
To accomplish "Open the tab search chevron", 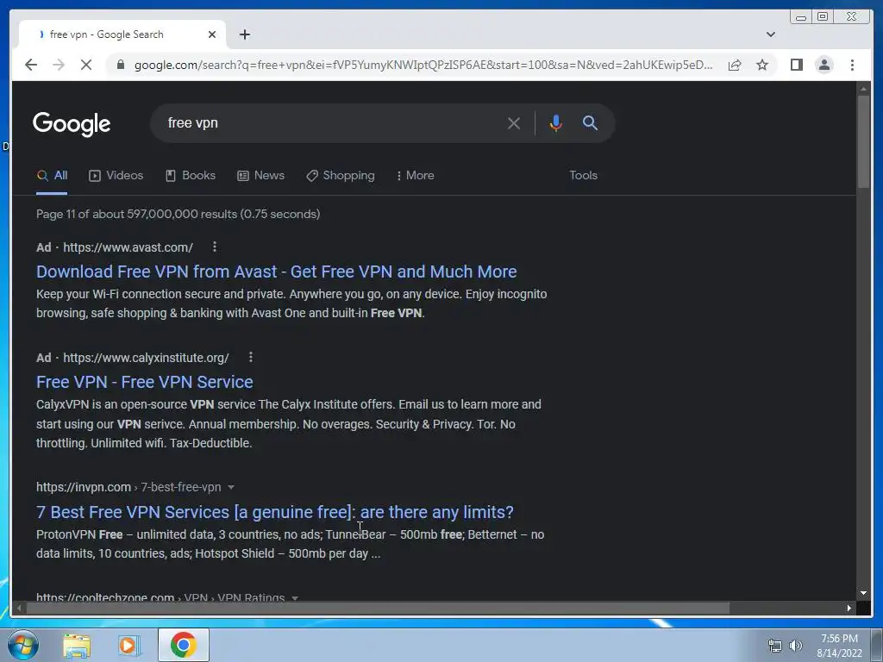I will coord(771,34).
